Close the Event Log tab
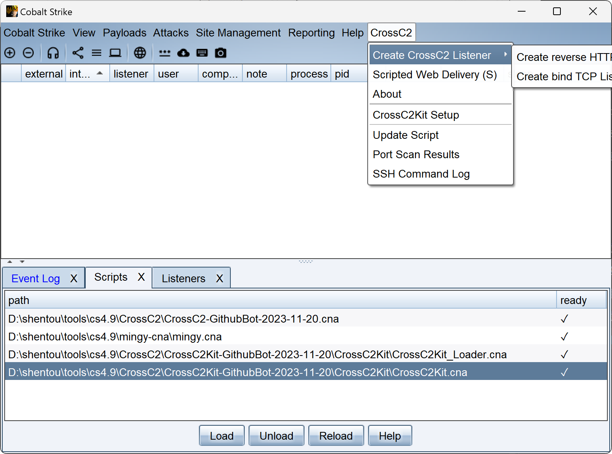This screenshot has height=454, width=612. (x=74, y=278)
